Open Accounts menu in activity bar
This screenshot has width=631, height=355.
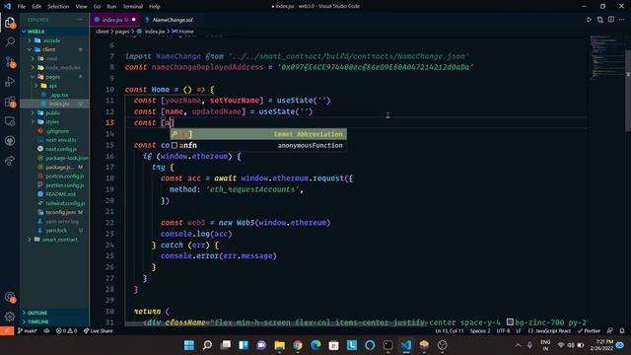click(10, 298)
